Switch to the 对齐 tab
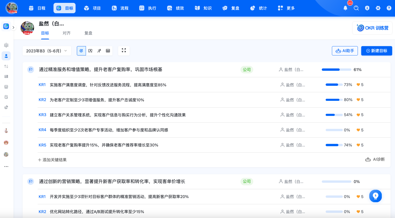Image resolution: width=395 pixels, height=218 pixels. pos(67,33)
